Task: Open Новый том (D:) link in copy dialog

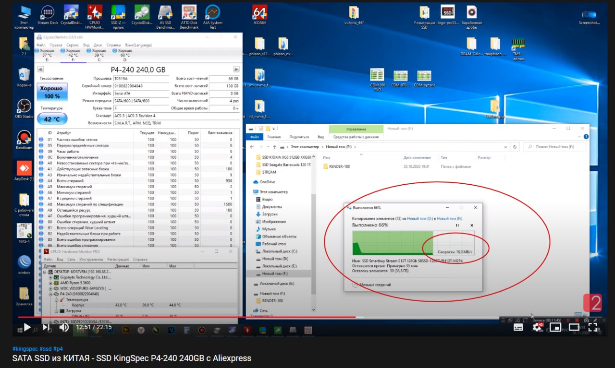Action: (x=420, y=218)
